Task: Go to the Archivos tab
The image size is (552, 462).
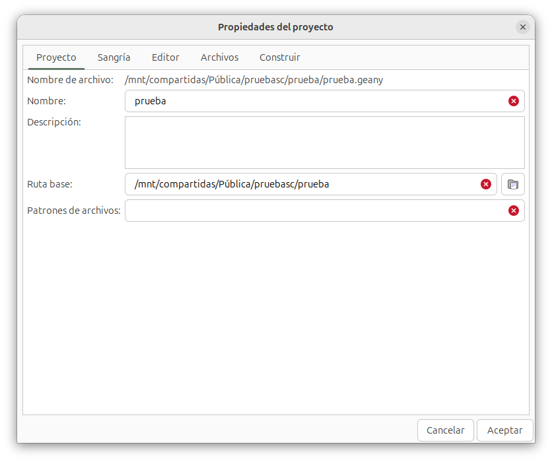Action: click(x=219, y=57)
